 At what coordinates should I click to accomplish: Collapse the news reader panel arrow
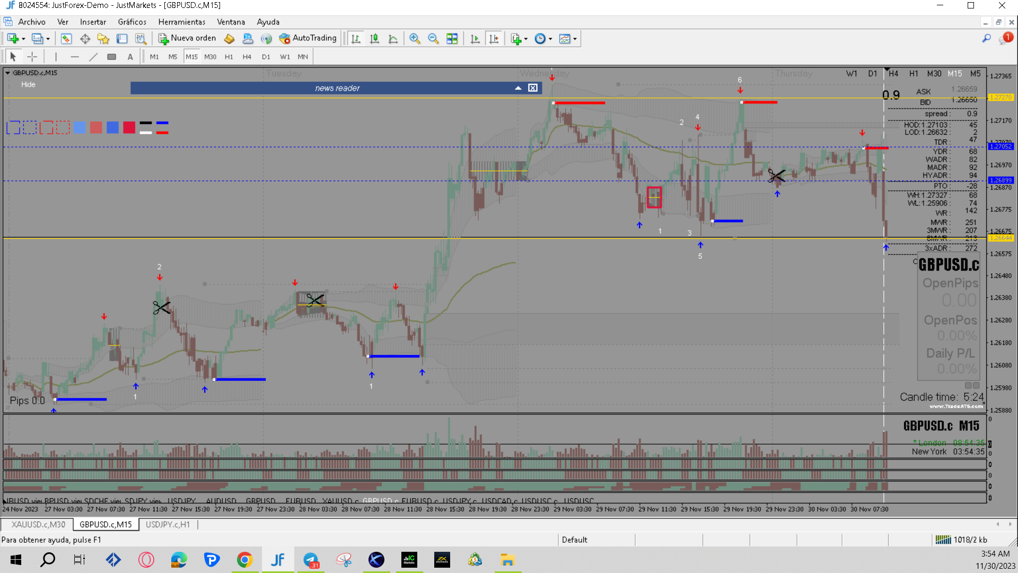click(x=518, y=88)
